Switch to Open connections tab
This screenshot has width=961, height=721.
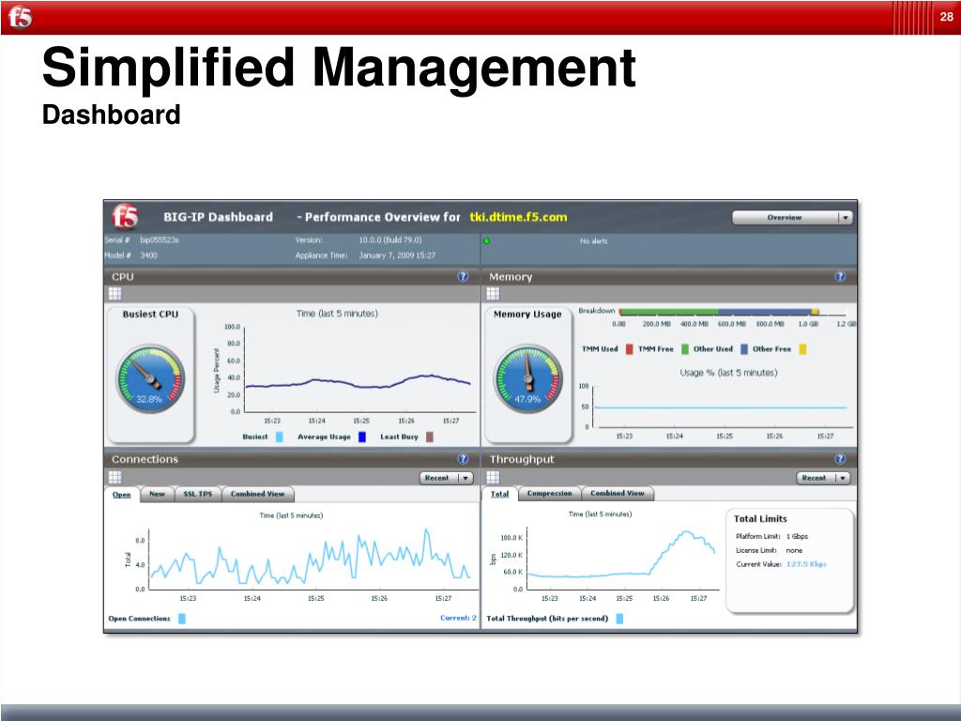pos(121,494)
